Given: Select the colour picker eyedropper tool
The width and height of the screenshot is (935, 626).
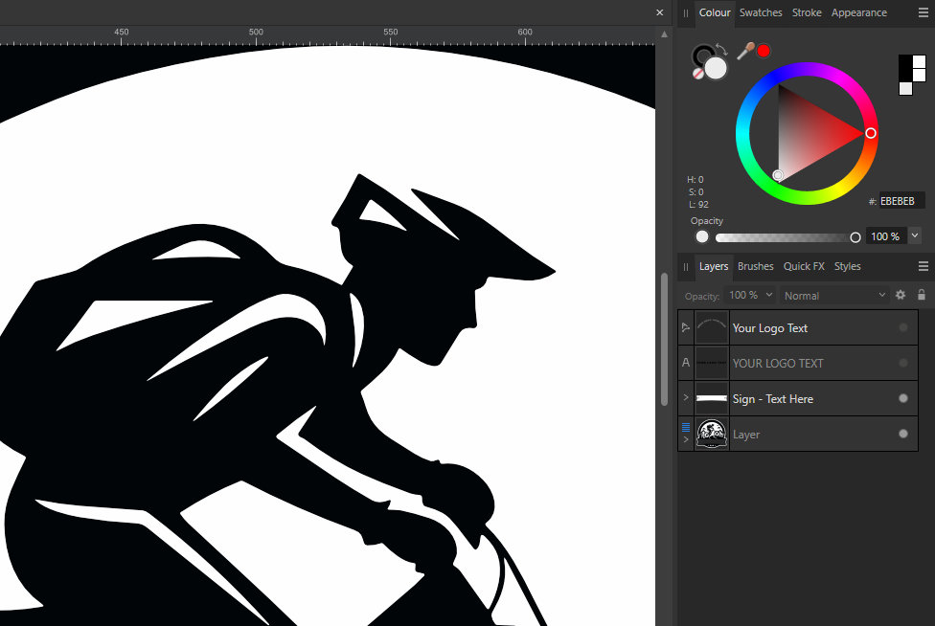Looking at the screenshot, I should pos(744,50).
